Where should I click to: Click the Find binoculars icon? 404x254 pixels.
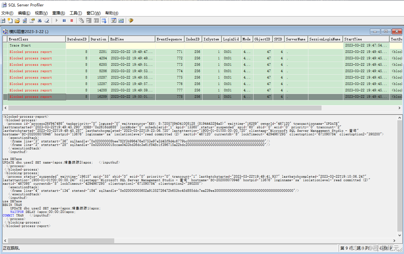click(x=39, y=21)
